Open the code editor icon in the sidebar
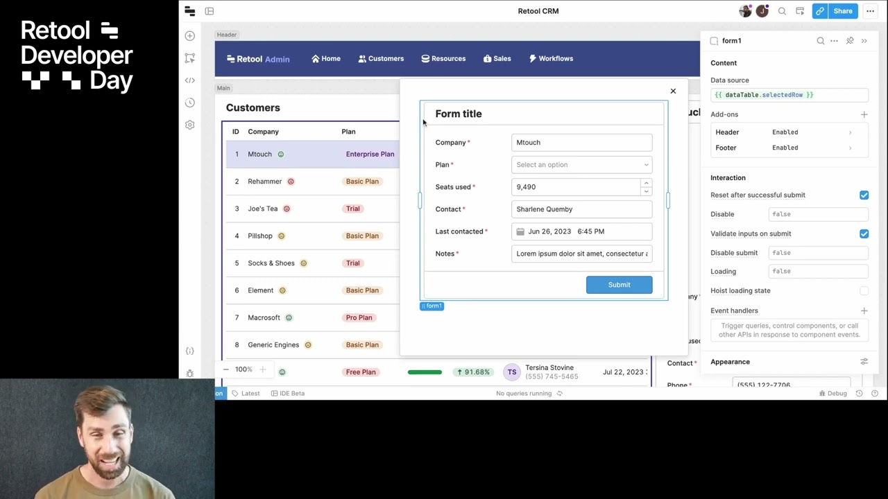The height and width of the screenshot is (499, 888). (x=190, y=80)
